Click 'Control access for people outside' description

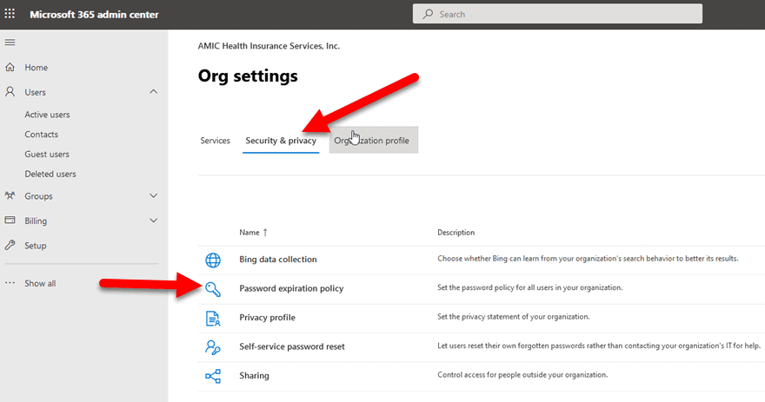tap(522, 375)
